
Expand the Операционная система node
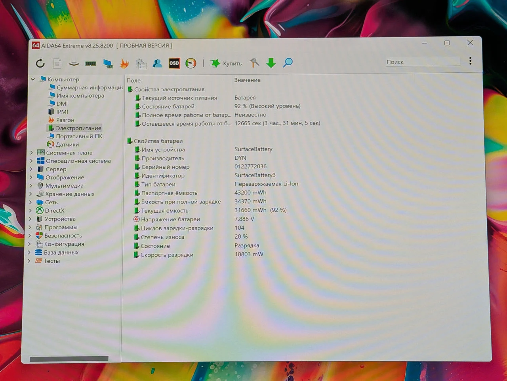(31, 161)
